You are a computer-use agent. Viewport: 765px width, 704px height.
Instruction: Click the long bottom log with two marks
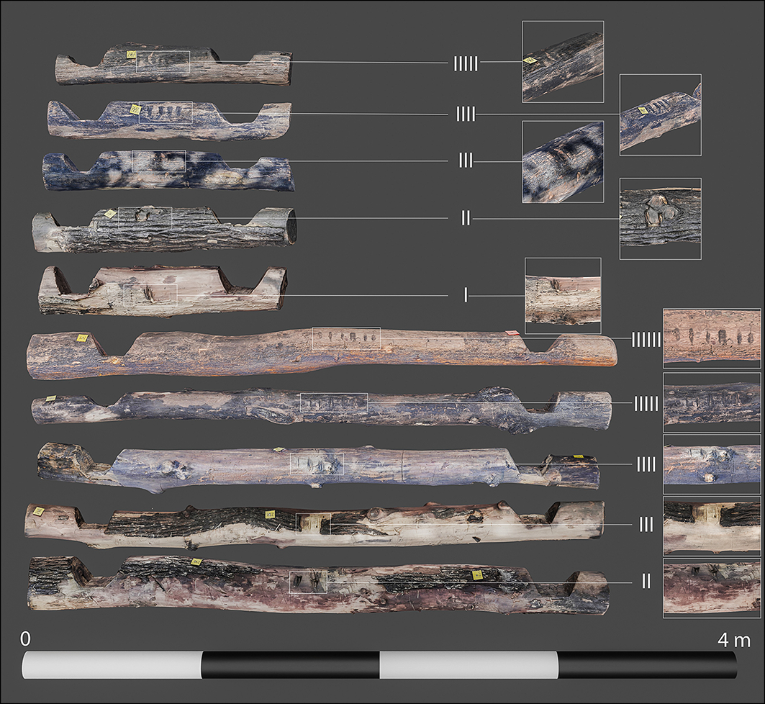pyautogui.click(x=319, y=584)
